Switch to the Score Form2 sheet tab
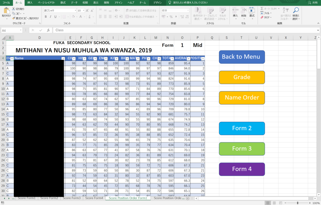321x205 pixels. 49,198
